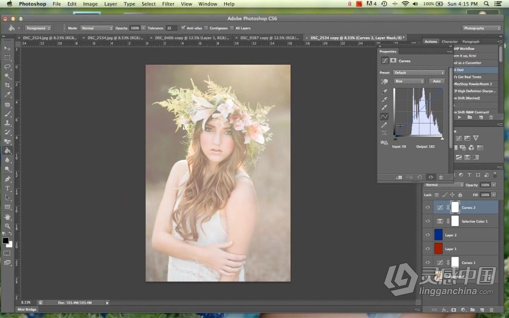Play the selected action
Viewport: 509px width, 318px height.
coord(459,117)
